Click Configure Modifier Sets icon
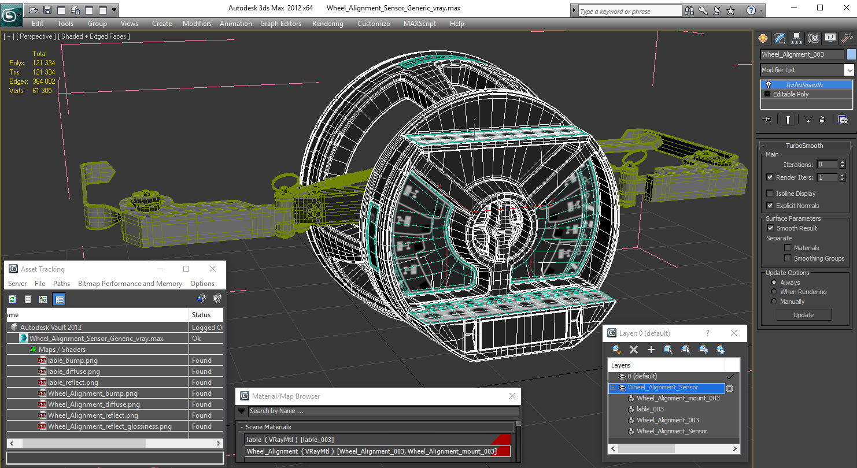This screenshot has height=468, width=857. click(x=843, y=120)
